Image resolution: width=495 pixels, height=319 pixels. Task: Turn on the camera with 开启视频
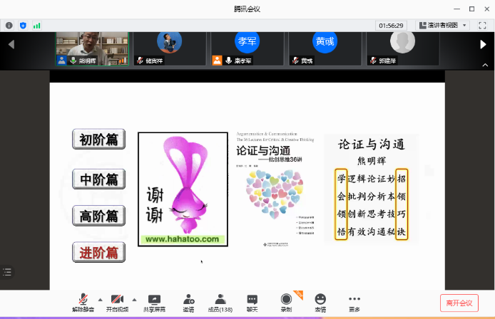[x=116, y=302]
